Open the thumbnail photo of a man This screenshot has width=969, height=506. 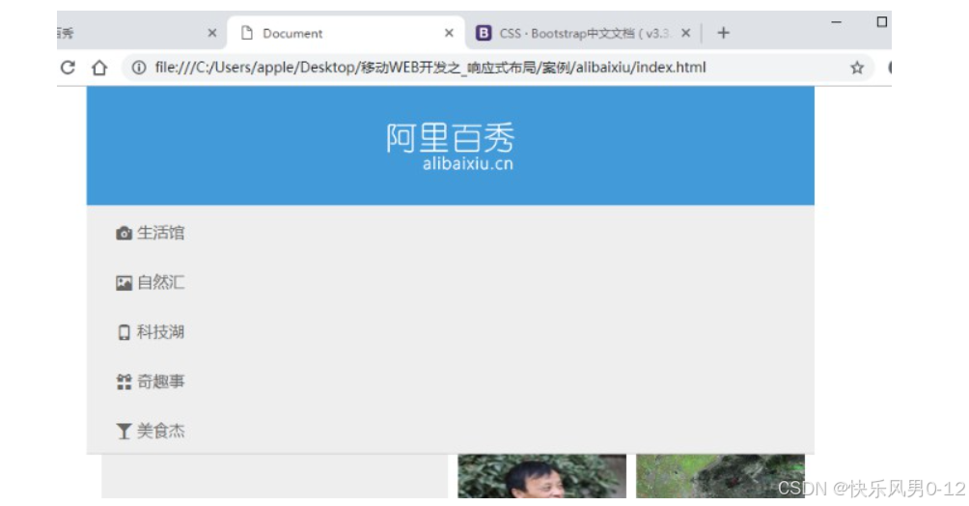542,476
